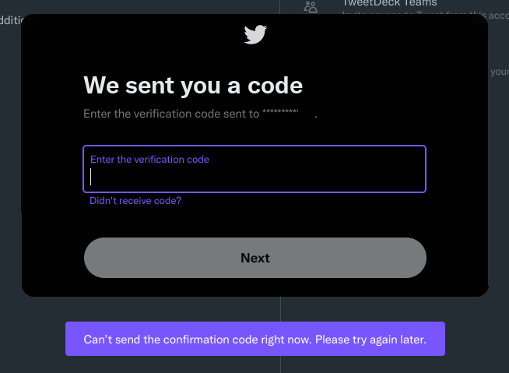Click the empty dialog space above the Next button
This screenshot has height=373, width=509.
255,223
